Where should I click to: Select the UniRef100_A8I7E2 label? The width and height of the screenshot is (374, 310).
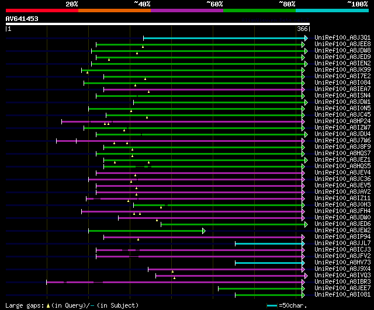(342, 76)
